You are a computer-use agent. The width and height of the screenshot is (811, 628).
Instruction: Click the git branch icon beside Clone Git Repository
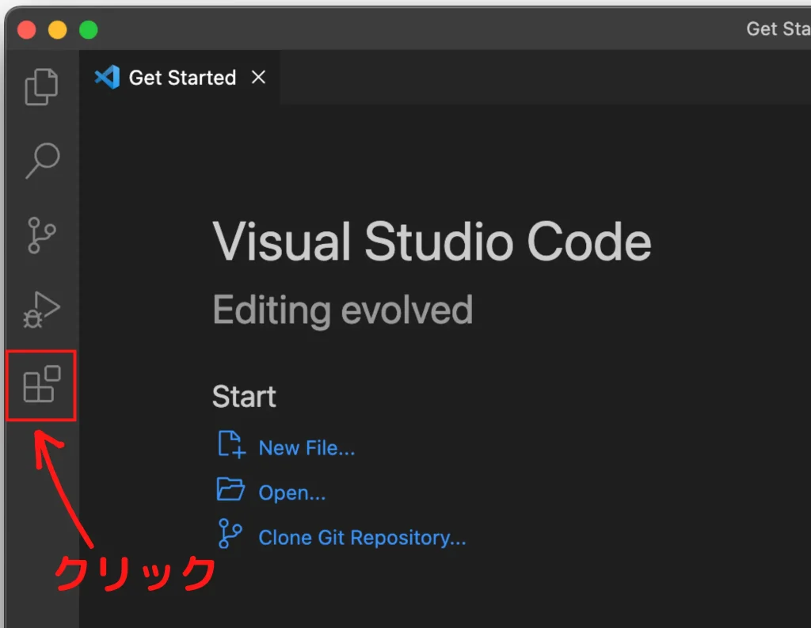click(230, 533)
